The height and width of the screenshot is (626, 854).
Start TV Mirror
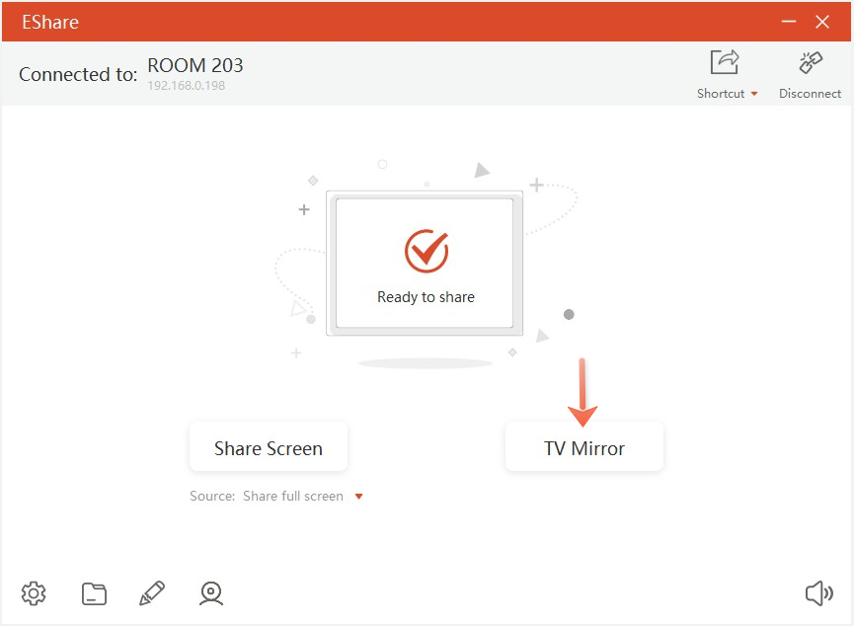(x=583, y=448)
